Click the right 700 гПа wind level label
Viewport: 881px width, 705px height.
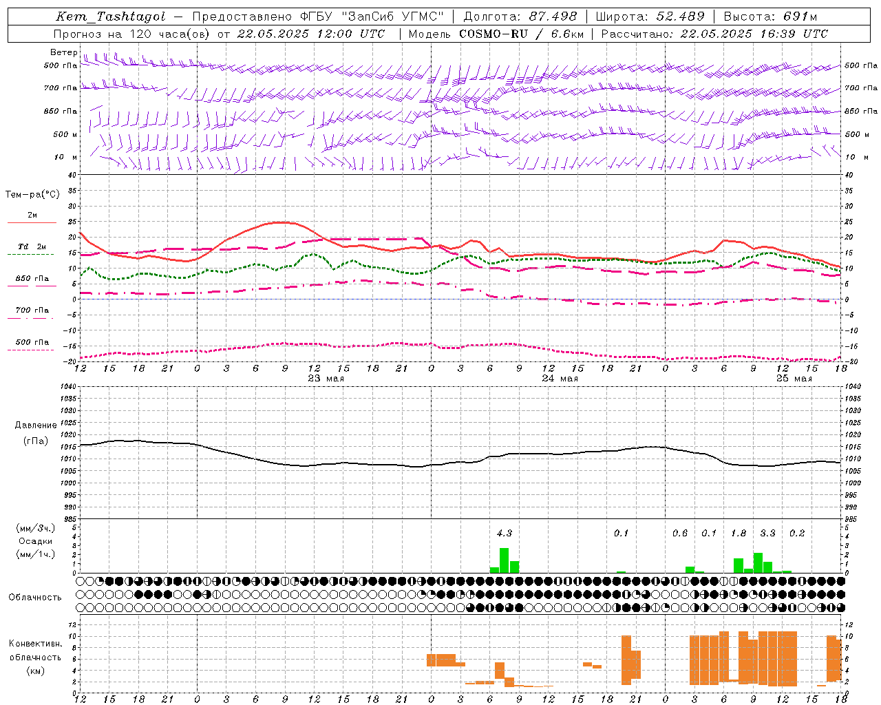[x=861, y=88]
